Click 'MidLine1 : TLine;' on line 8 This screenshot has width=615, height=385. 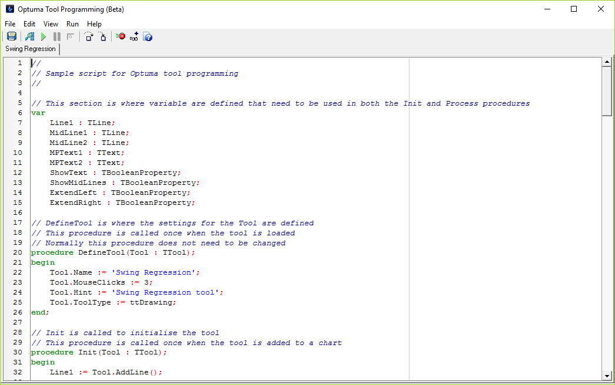pos(89,133)
